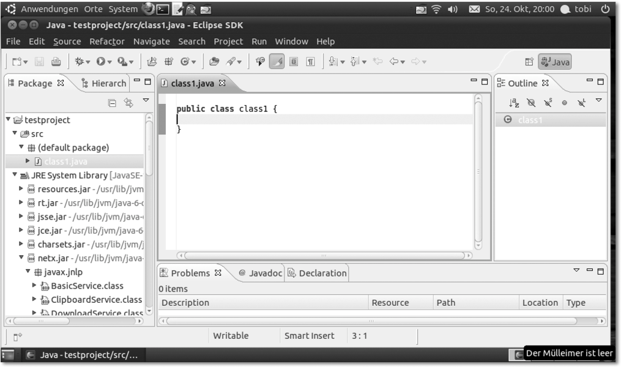Toggle Show Whitespace Characters toolbar button

[x=310, y=62]
